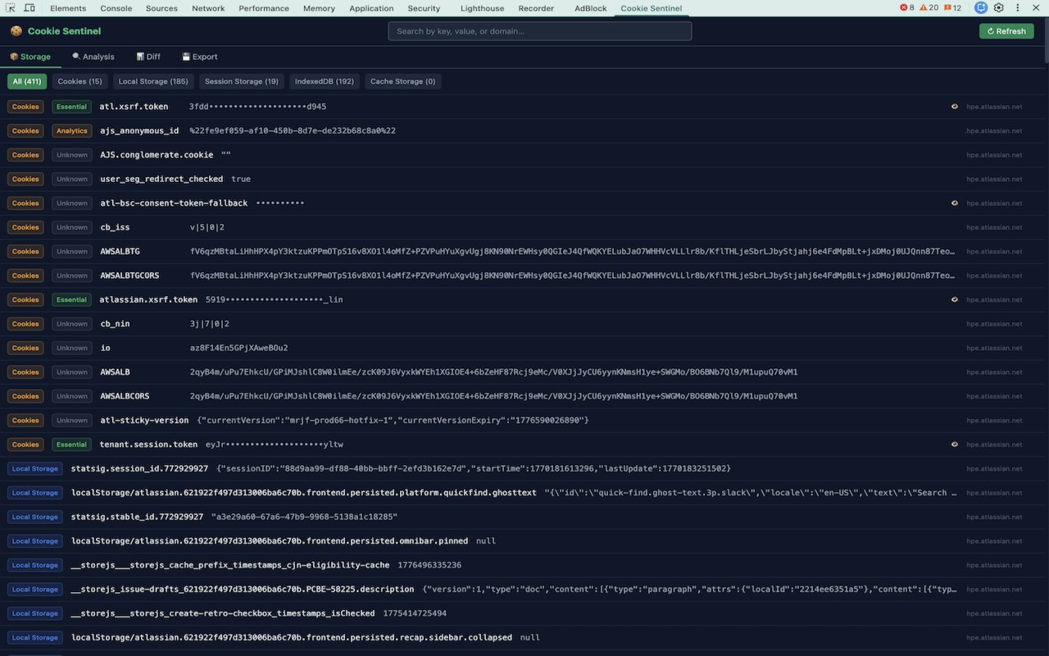1049x656 pixels.
Task: Filter by Local Storage (185)
Action: tap(153, 81)
